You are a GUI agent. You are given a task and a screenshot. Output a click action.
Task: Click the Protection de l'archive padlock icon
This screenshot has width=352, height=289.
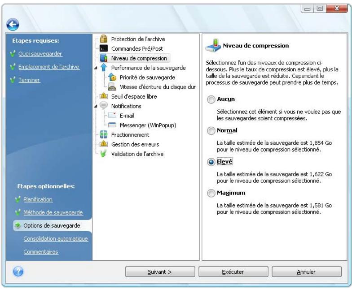pyautogui.click(x=103, y=39)
